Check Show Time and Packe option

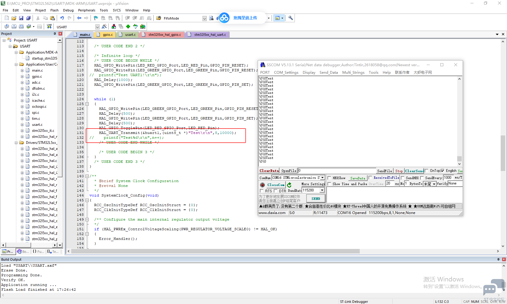(x=330, y=184)
